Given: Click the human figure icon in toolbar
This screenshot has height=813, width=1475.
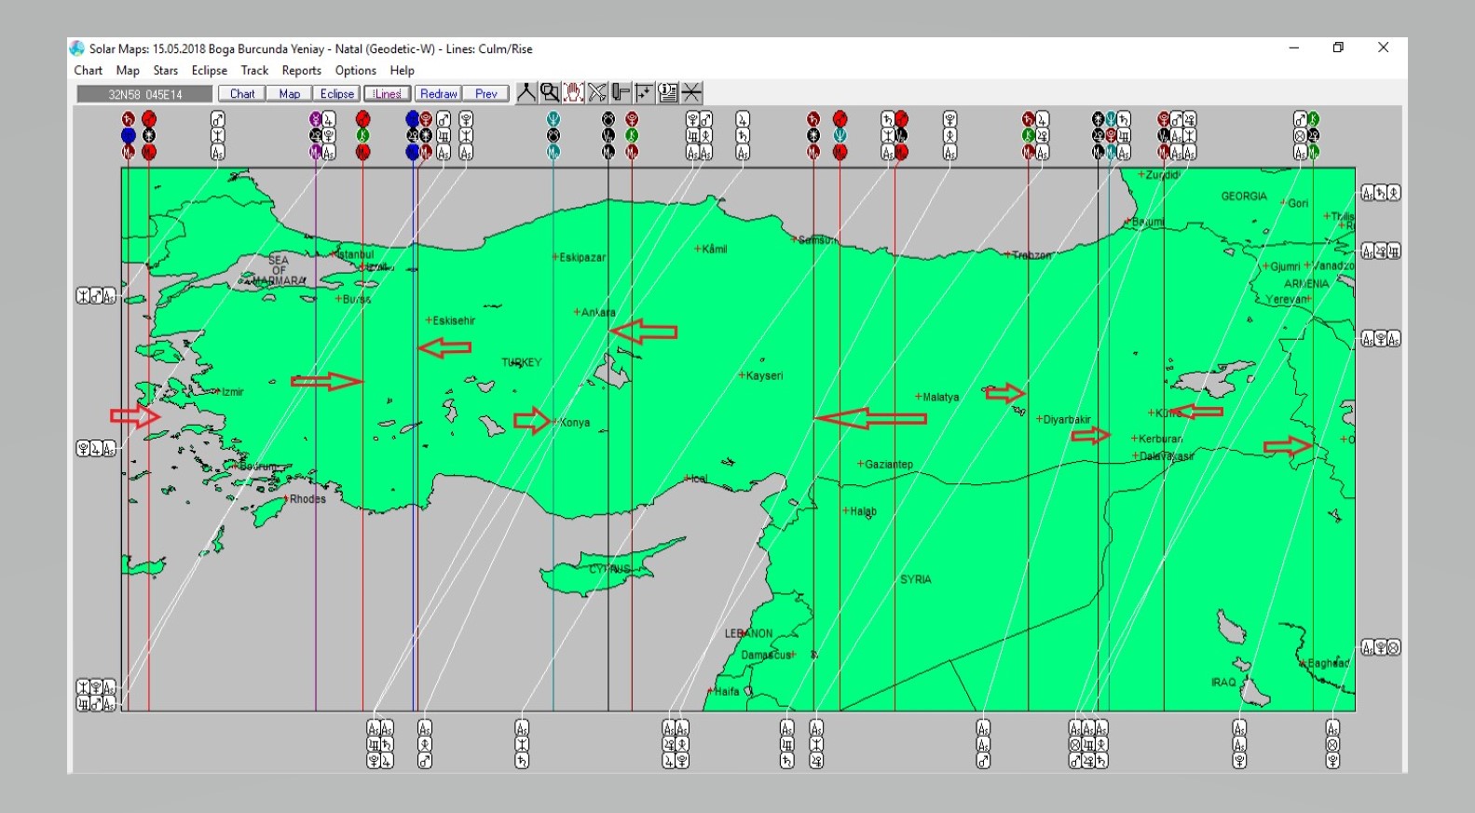Looking at the screenshot, I should click(x=526, y=92).
